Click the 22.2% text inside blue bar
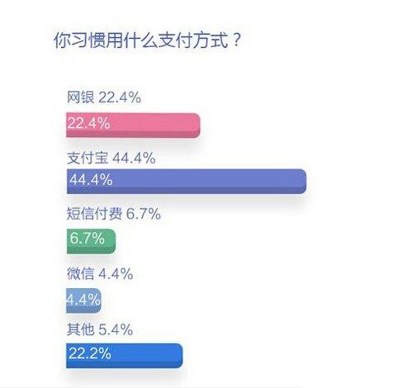407x388 pixels. pyautogui.click(x=90, y=353)
